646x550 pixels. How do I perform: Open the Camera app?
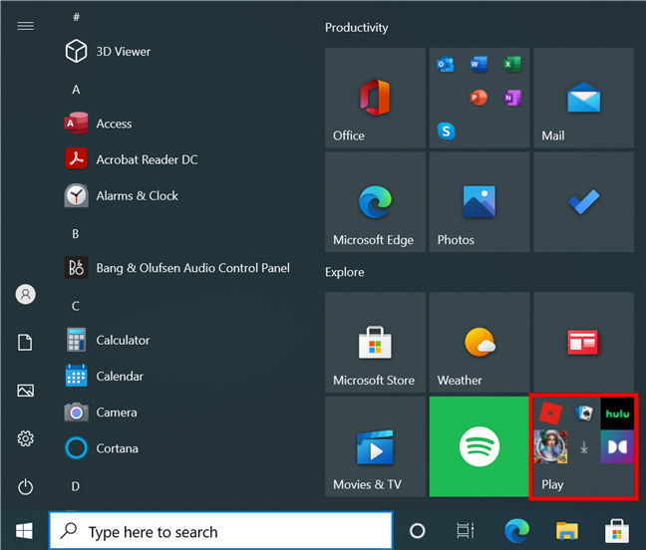[101, 412]
